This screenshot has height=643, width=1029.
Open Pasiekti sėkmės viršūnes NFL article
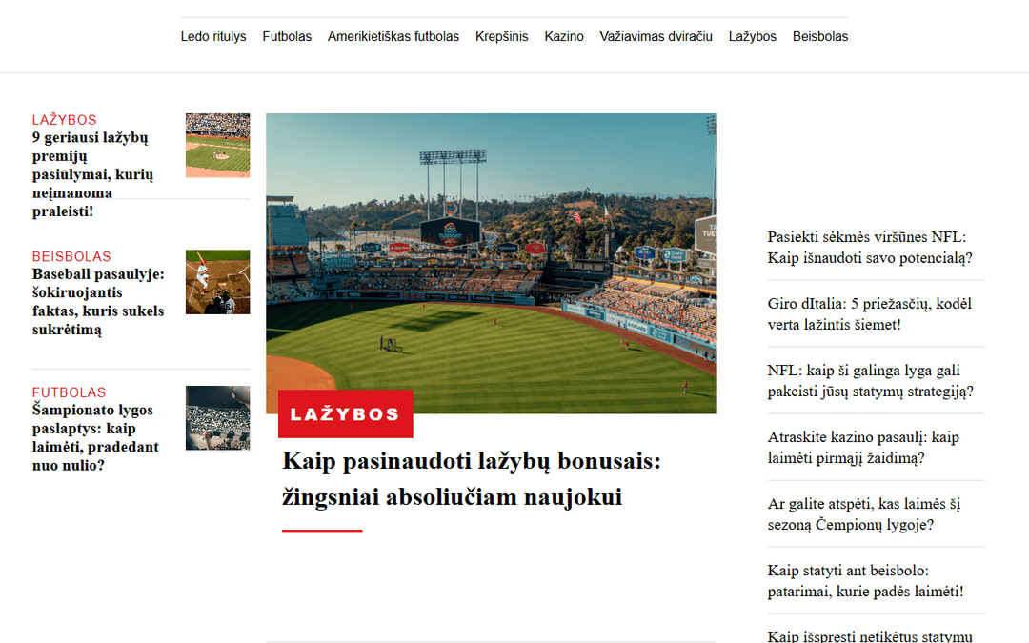[870, 248]
